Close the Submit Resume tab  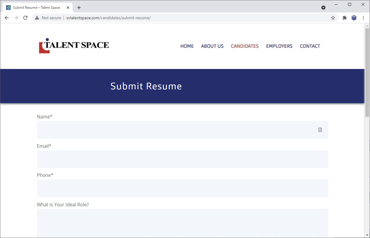68,8
